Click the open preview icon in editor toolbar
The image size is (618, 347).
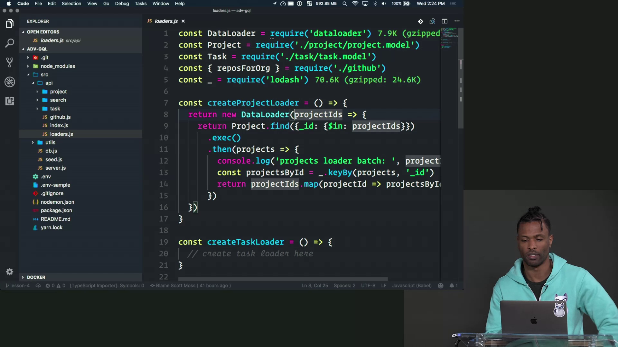tap(432, 21)
